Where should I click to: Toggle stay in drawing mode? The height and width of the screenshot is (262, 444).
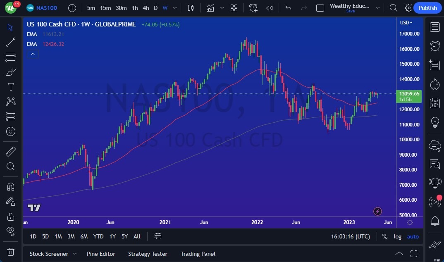10,201
